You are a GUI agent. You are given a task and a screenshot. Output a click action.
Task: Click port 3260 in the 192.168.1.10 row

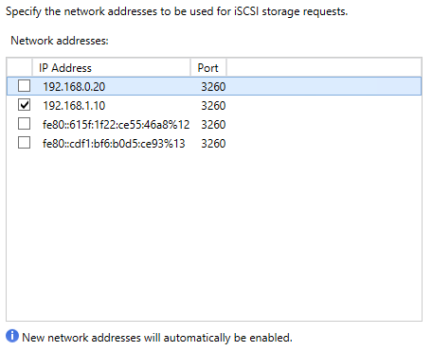[213, 105]
